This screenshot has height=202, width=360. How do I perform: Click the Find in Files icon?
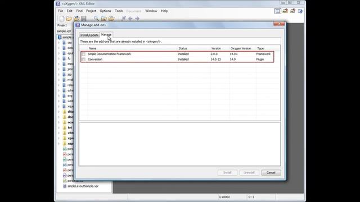tap(103, 19)
